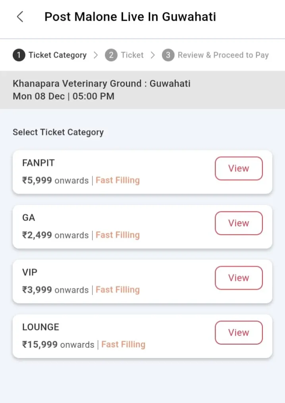View LOUNGE ticket options
The width and height of the screenshot is (285, 403).
(239, 333)
